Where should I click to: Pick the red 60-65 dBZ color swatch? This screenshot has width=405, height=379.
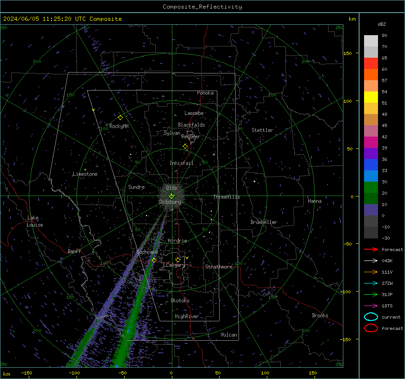[371, 64]
